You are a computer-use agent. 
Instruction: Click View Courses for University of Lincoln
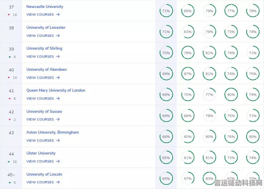(x=43, y=182)
